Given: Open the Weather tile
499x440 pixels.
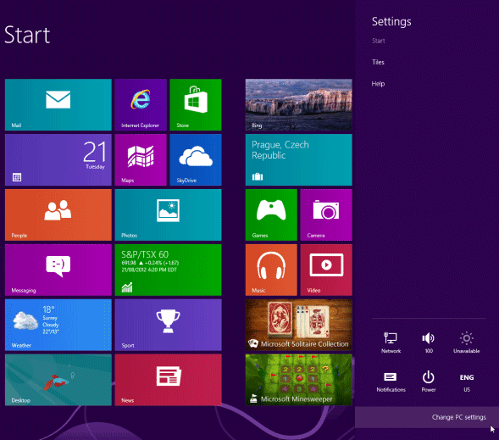Looking at the screenshot, I should [58, 325].
